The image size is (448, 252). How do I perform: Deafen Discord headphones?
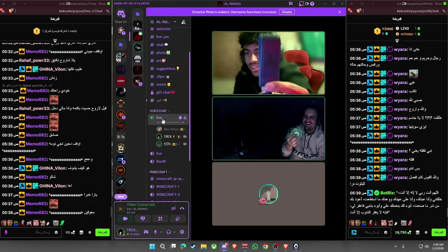pyautogui.click(x=169, y=232)
